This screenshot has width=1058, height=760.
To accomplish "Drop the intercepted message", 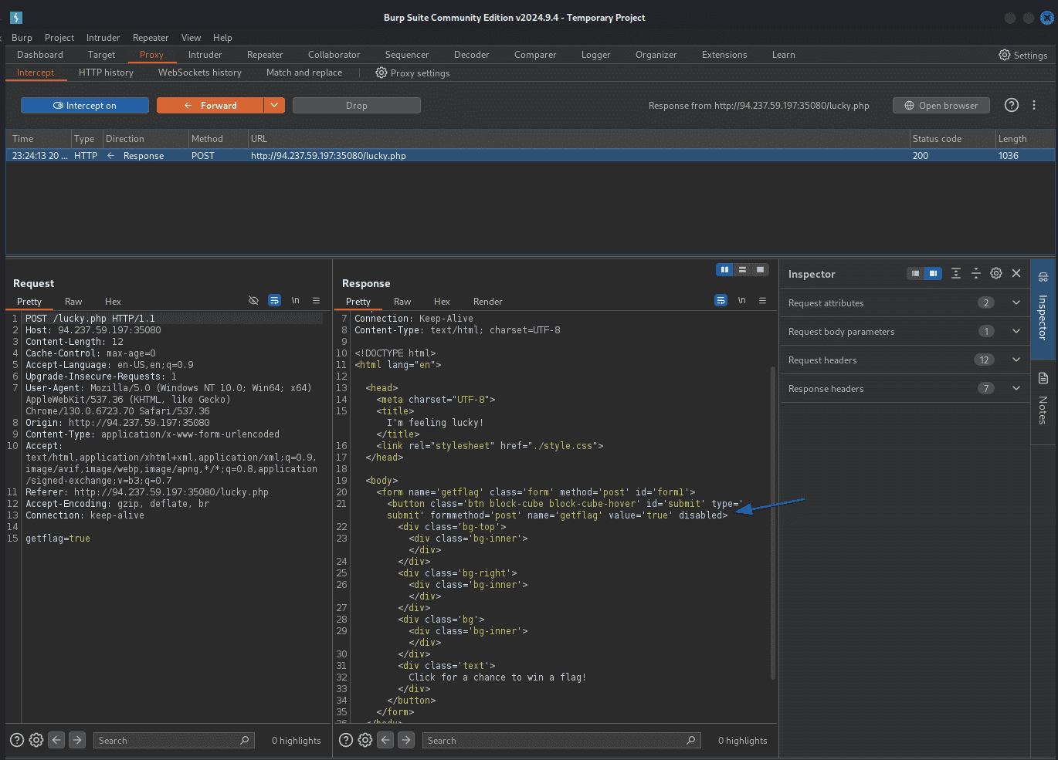I will click(x=357, y=105).
